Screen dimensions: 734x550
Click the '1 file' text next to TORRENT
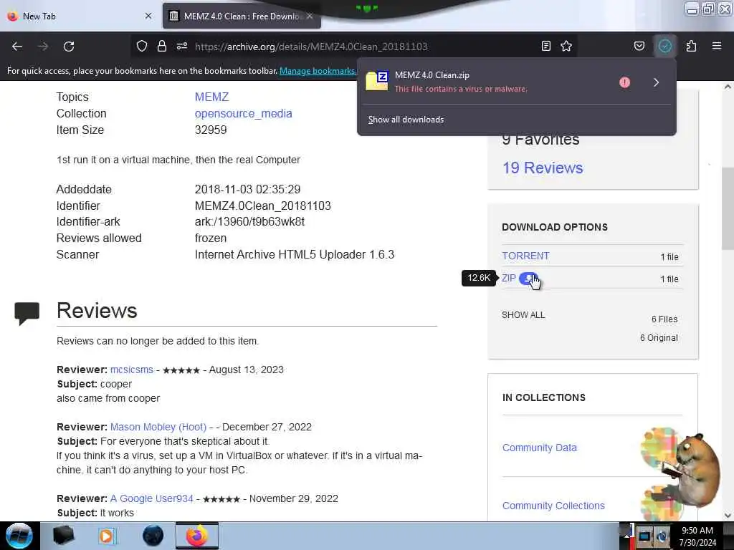pos(669,257)
